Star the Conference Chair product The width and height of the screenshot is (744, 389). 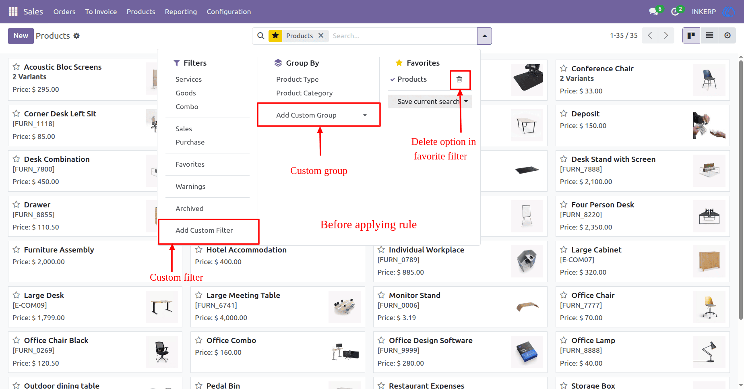[564, 68]
